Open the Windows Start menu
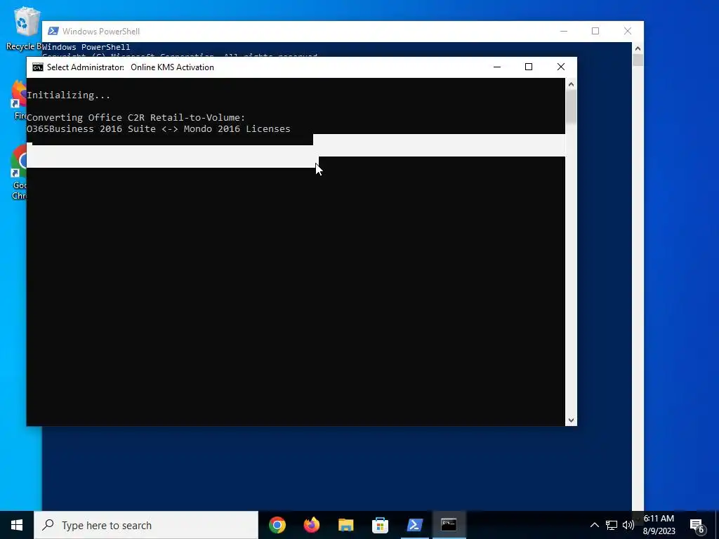Image resolution: width=719 pixels, height=539 pixels. pos(17,525)
